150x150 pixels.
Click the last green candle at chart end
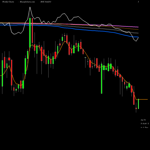[x=139, y=104]
